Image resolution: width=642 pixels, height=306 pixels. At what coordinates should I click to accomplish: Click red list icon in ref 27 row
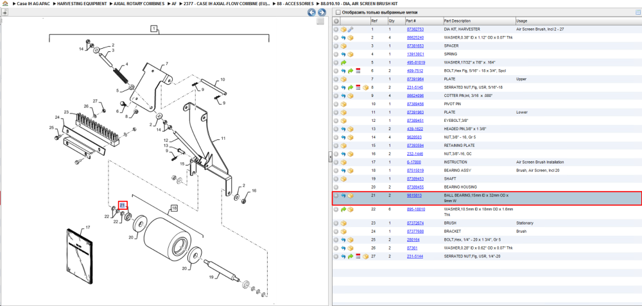pos(358,257)
